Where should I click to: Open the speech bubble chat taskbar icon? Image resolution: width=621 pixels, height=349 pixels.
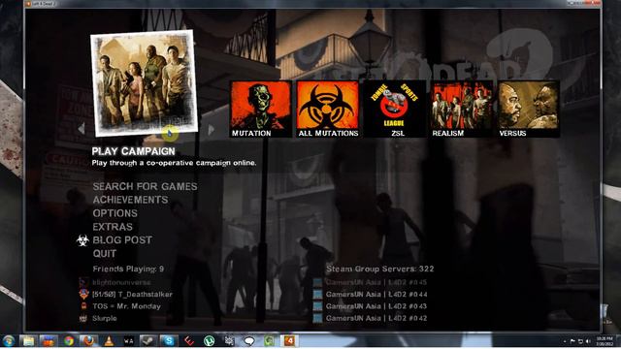tap(249, 340)
